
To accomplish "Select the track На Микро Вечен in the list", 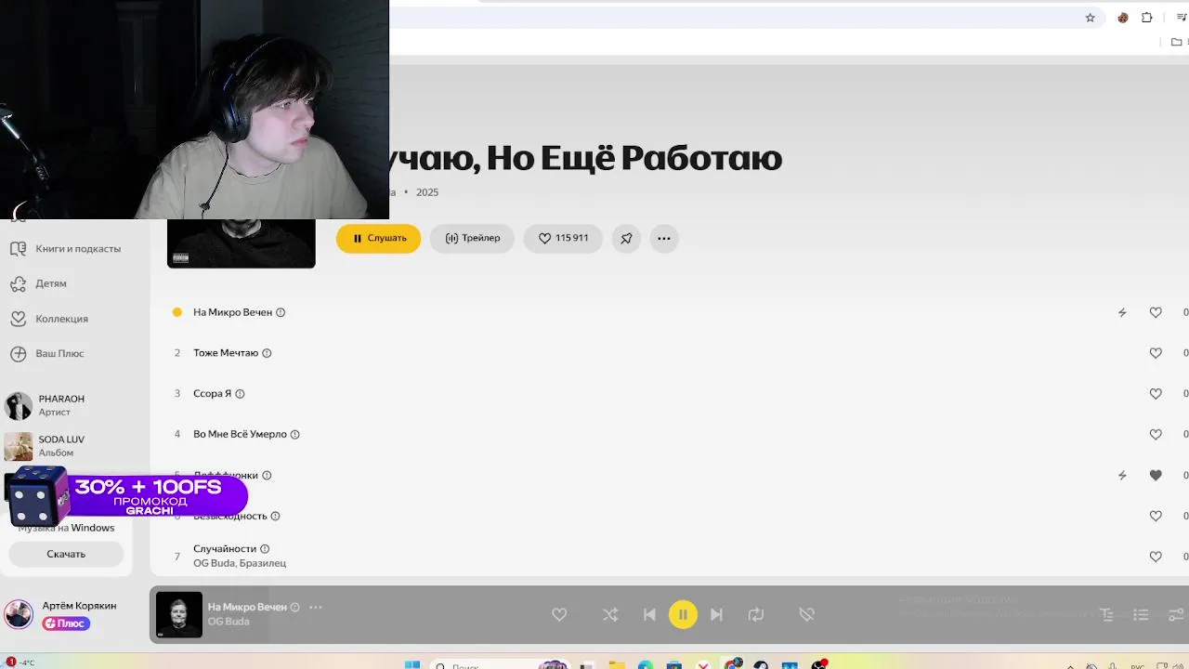I will (232, 312).
